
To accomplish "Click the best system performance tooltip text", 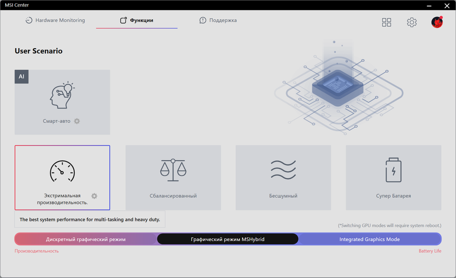I will click(x=90, y=219).
